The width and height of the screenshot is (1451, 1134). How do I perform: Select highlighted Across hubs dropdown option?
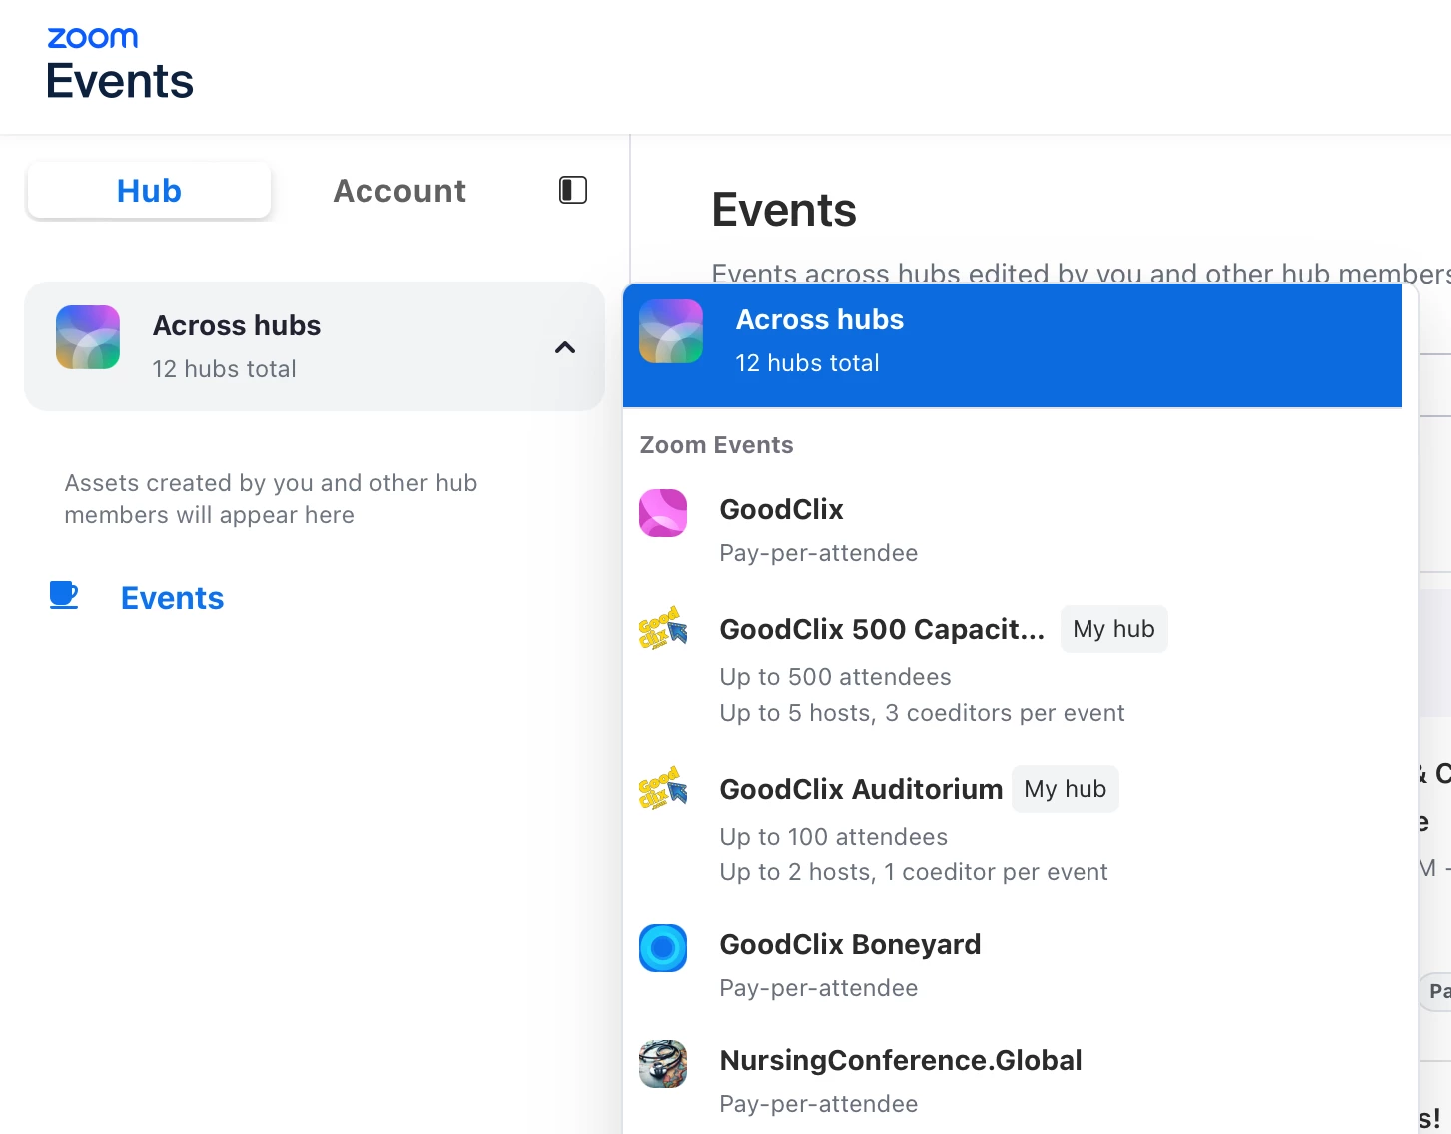tap(1013, 345)
